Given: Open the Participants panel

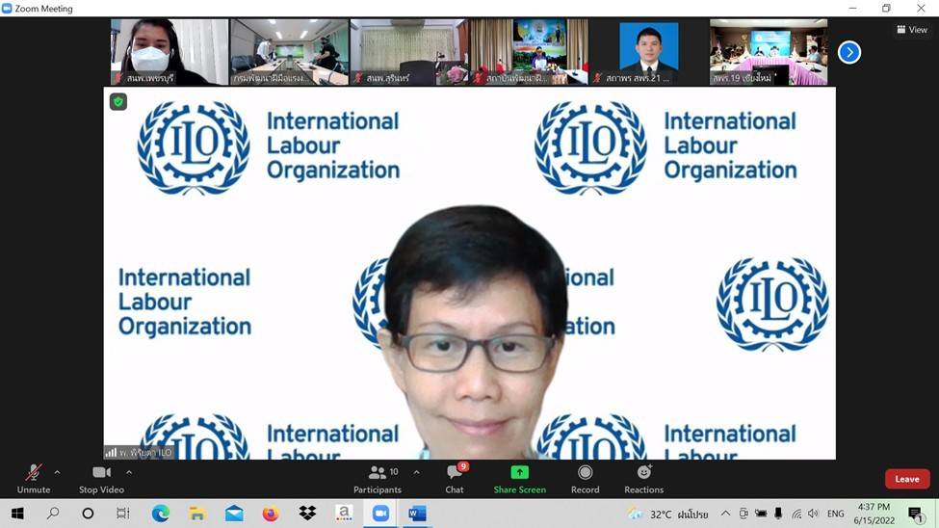Looking at the screenshot, I should click(378, 479).
